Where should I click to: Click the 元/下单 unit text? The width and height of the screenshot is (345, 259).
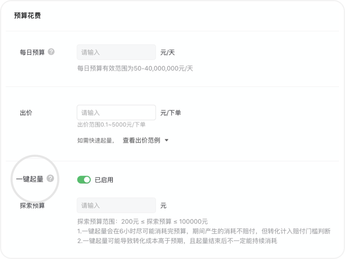[x=171, y=113]
